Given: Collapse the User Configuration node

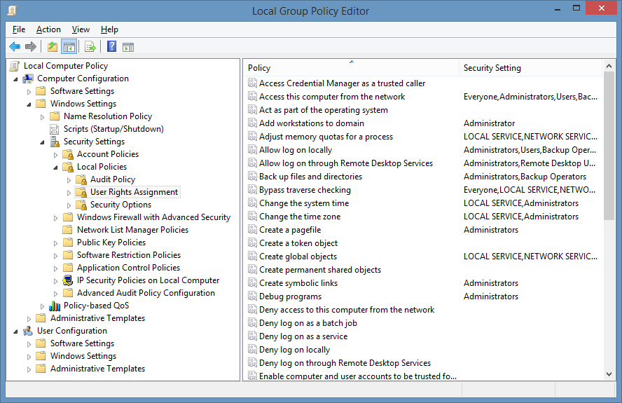Looking at the screenshot, I should (15, 331).
